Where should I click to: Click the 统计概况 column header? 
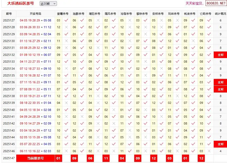click(220, 14)
